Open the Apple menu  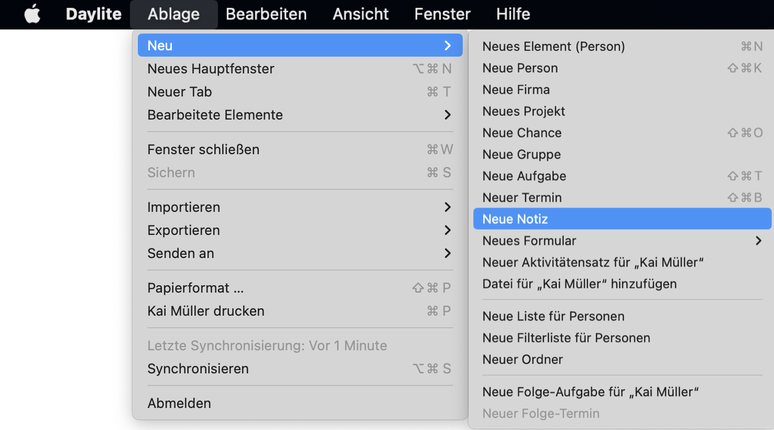[32, 14]
